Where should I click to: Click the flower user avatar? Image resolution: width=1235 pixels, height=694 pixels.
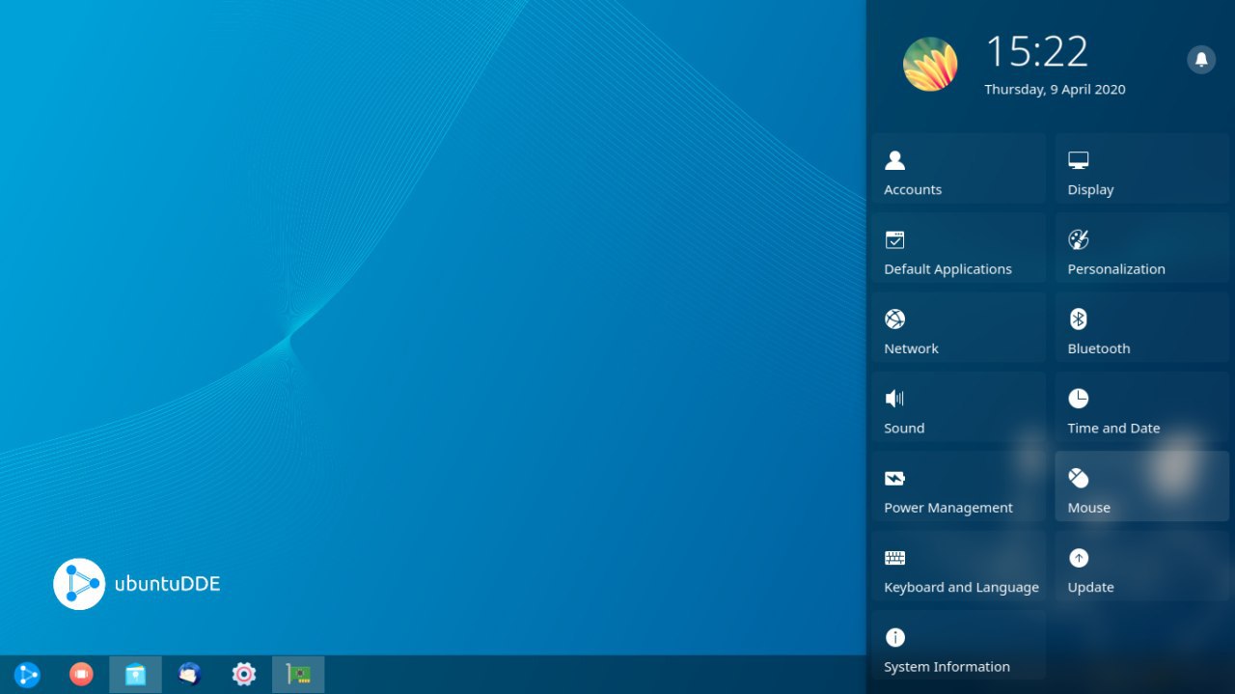(930, 64)
